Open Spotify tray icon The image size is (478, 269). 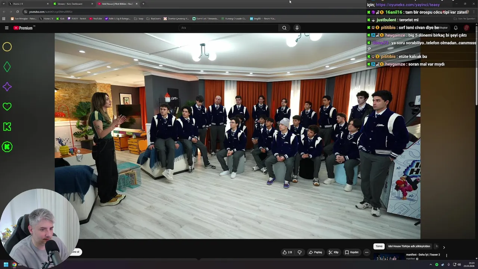click(437, 265)
